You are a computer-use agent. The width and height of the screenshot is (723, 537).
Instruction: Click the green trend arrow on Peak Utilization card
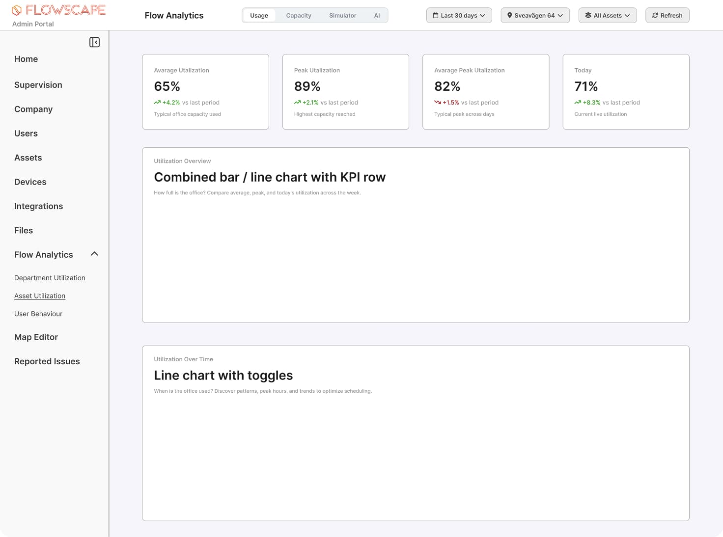click(x=297, y=102)
